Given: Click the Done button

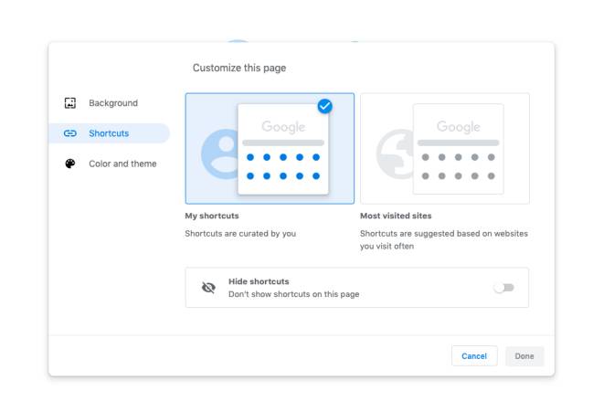Looking at the screenshot, I should click(x=524, y=356).
